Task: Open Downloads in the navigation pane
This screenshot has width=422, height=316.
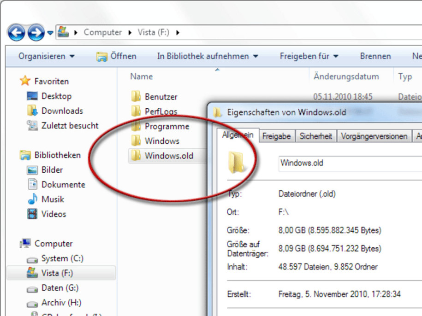Action: (x=62, y=111)
